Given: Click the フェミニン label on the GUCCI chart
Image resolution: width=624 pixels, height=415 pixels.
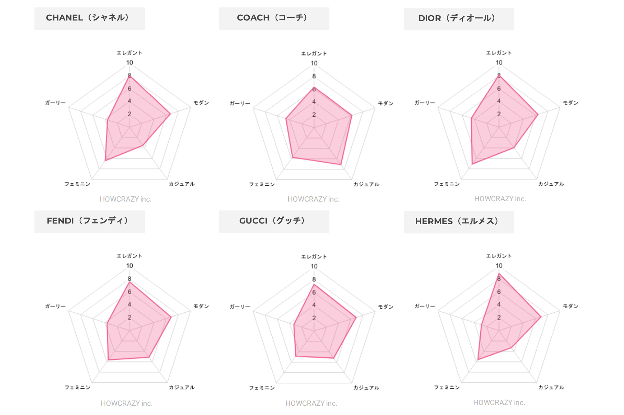Looking at the screenshot, I should (262, 388).
